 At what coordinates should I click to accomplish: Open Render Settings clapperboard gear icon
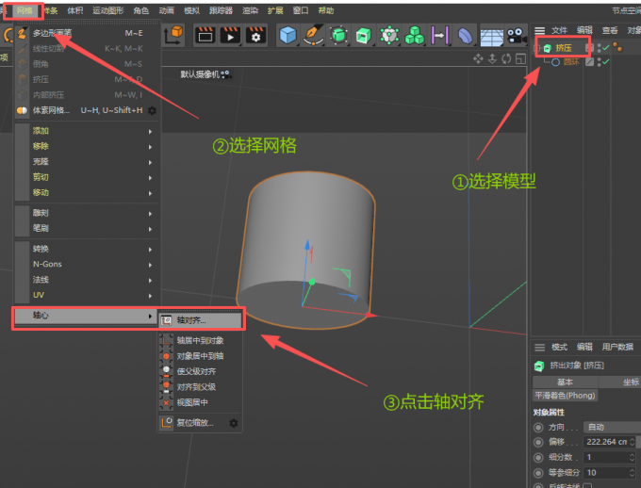click(x=255, y=36)
